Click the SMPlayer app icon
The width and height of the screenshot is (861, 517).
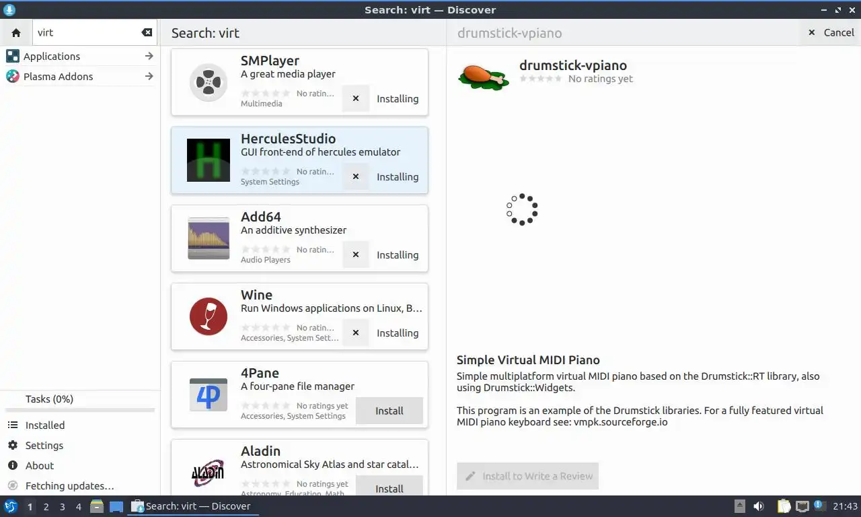[208, 82]
